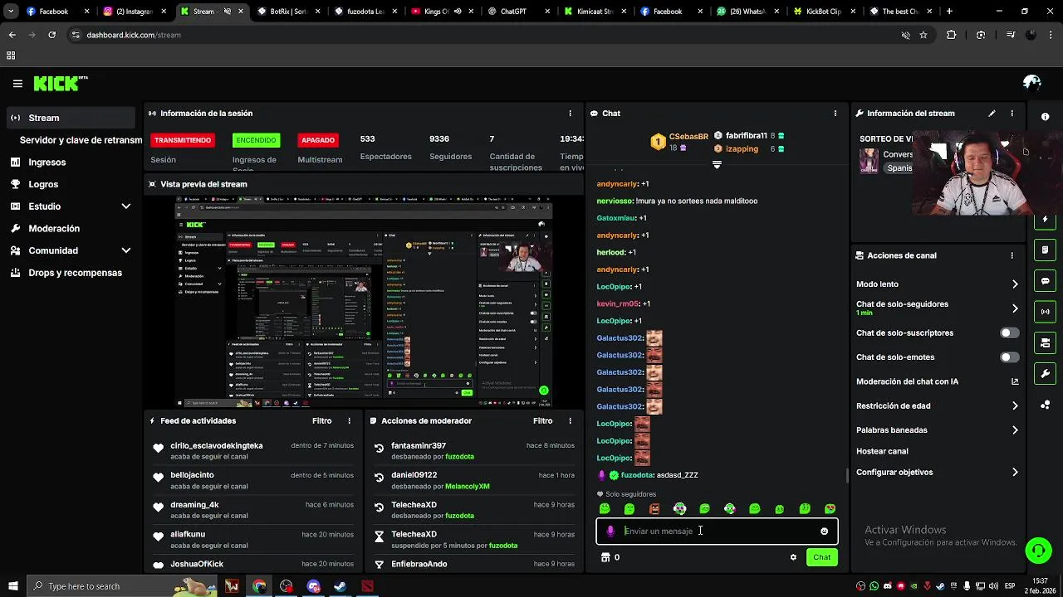Open MelancolyXM moderator link

[x=468, y=487]
